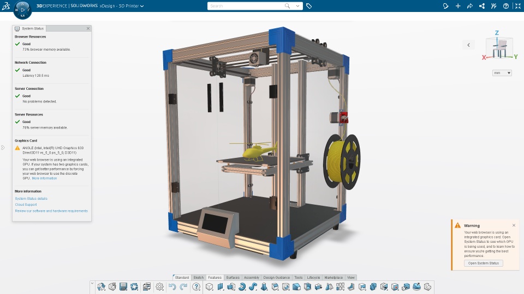The height and width of the screenshot is (294, 524).
Task: Select the revolve feature tool
Action: [242, 287]
